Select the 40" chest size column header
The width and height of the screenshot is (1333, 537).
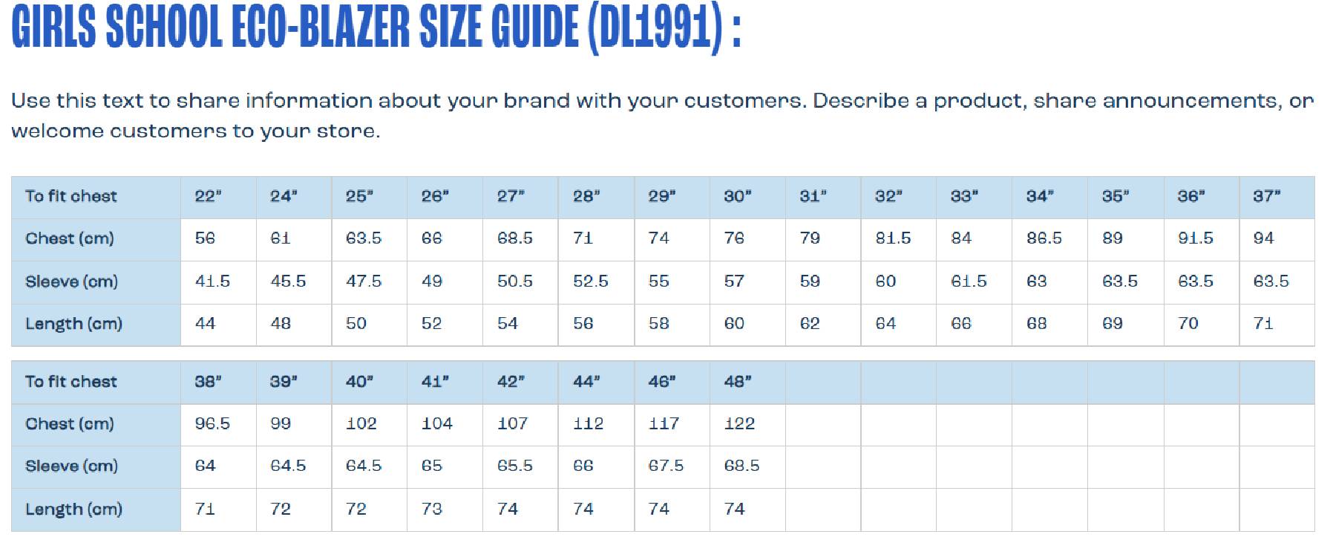[359, 382]
